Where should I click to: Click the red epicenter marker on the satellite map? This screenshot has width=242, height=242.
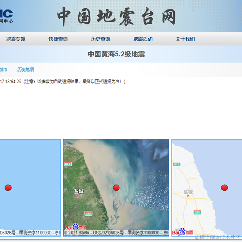click(116, 188)
